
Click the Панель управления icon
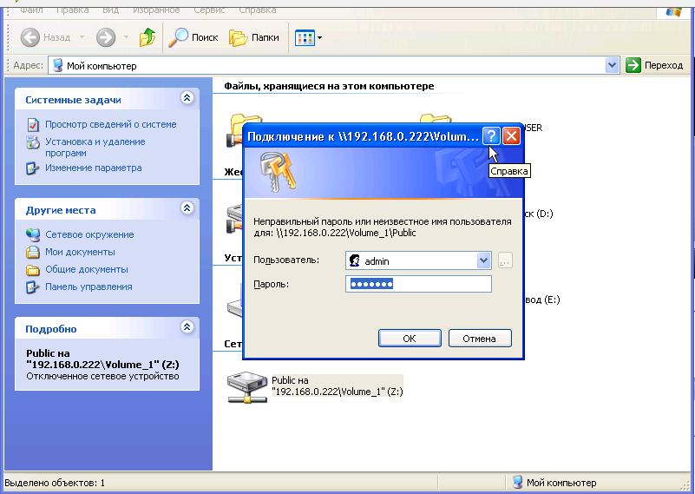click(33, 287)
